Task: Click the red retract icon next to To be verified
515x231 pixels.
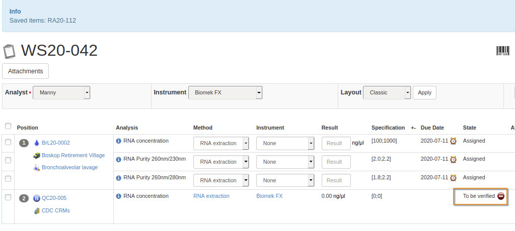Action: [501, 196]
